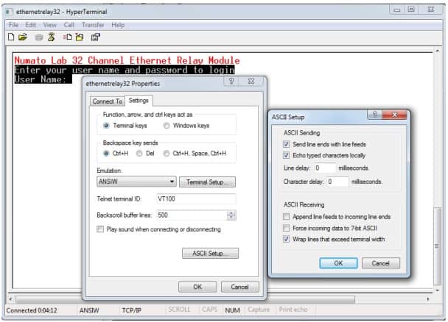
Task: Enable Append line feeds to incoming line ends
Action: [x=286, y=217]
